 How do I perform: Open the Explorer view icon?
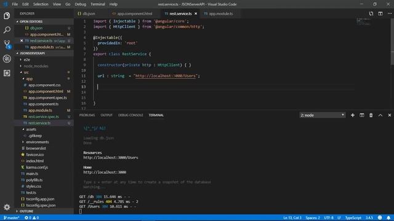tap(7, 16)
